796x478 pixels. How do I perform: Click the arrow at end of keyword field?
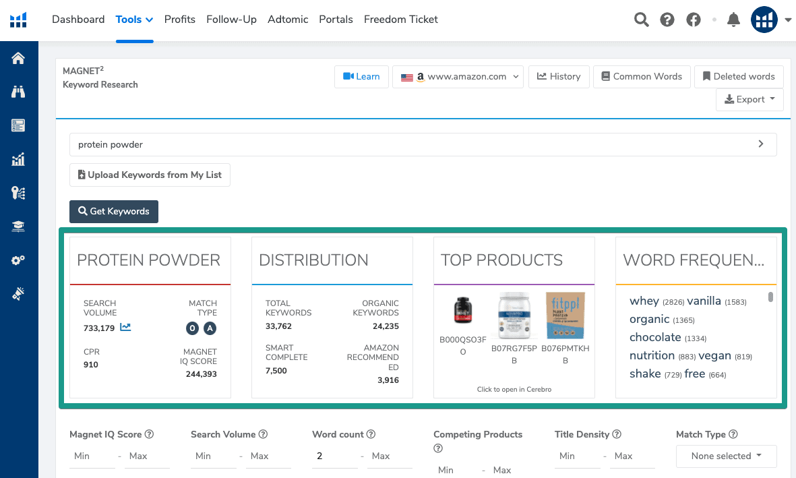coord(760,144)
